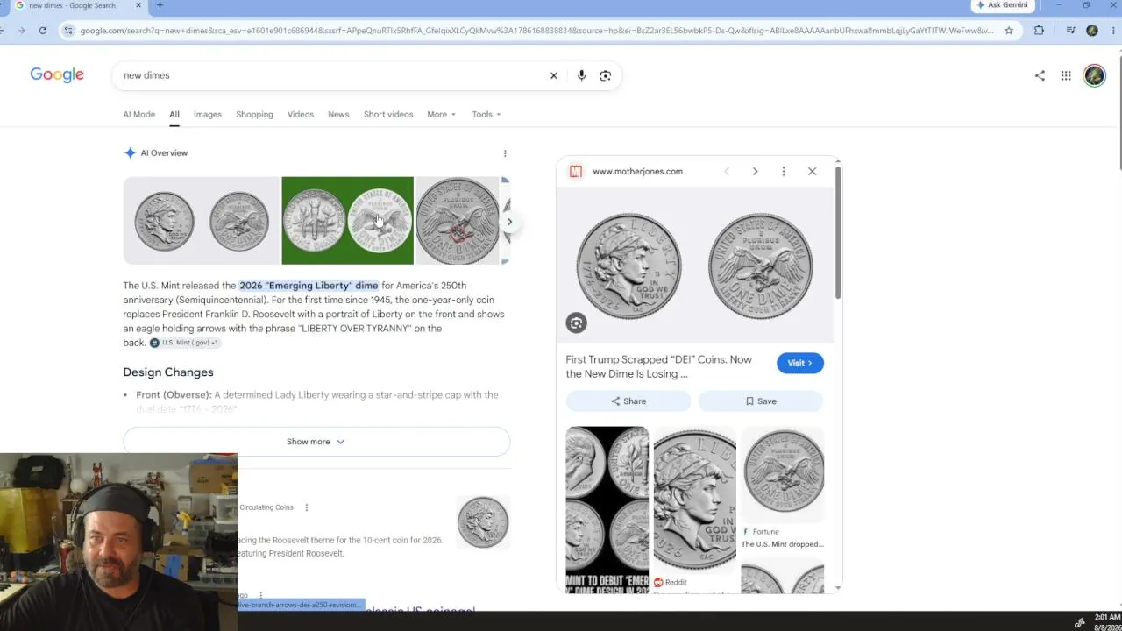Open the U.S. Mint (.gov) source chip
The height and width of the screenshot is (631, 1122).
pyautogui.click(x=184, y=343)
